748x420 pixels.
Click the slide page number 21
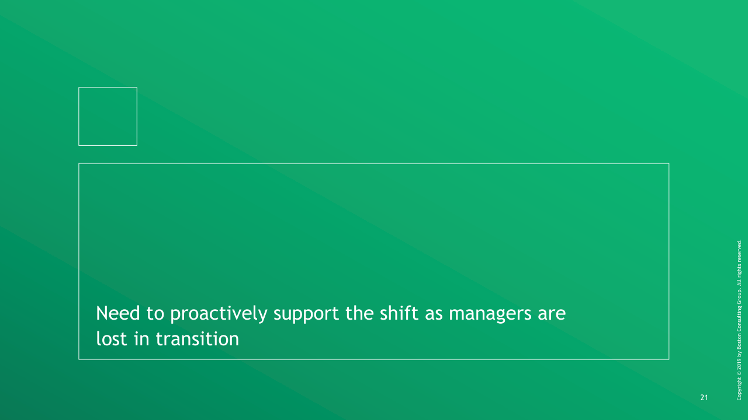coord(704,398)
